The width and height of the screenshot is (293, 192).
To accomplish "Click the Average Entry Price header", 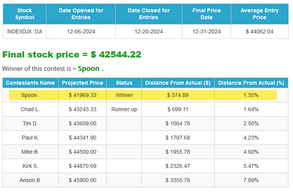I will pos(260,14).
